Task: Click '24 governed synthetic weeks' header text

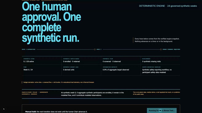Action: [x=182, y=6]
